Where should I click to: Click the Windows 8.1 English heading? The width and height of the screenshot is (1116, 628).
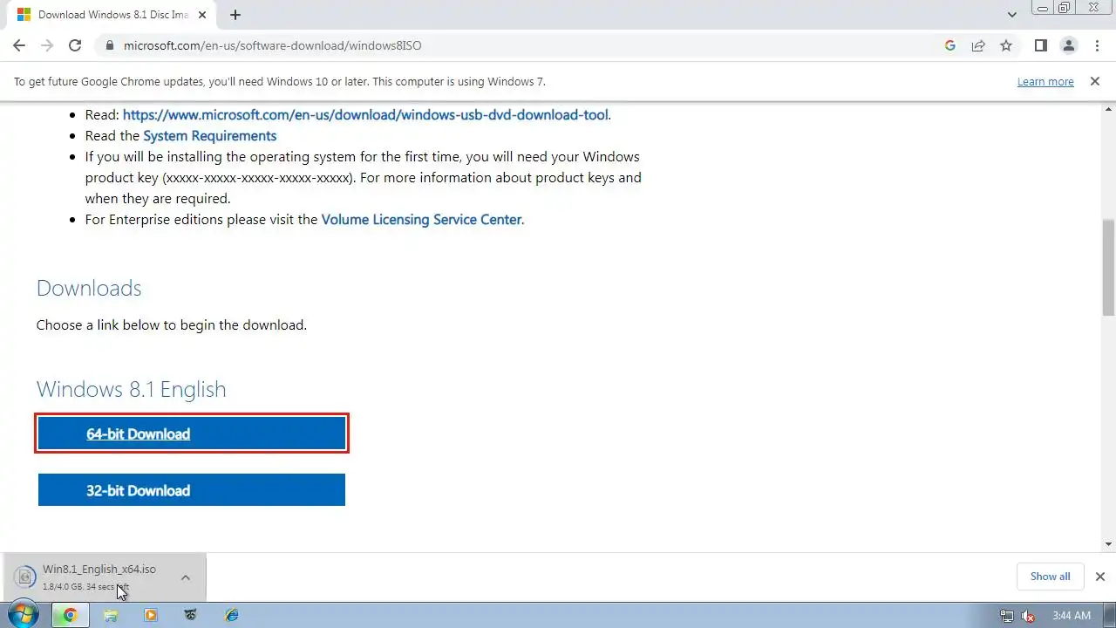tap(132, 389)
